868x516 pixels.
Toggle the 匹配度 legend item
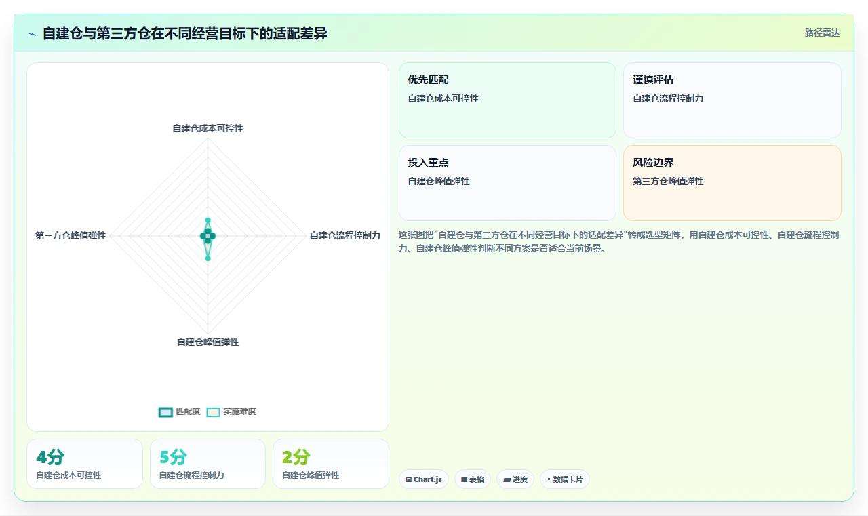tap(180, 412)
